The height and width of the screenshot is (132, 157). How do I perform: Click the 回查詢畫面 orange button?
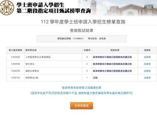81,106
